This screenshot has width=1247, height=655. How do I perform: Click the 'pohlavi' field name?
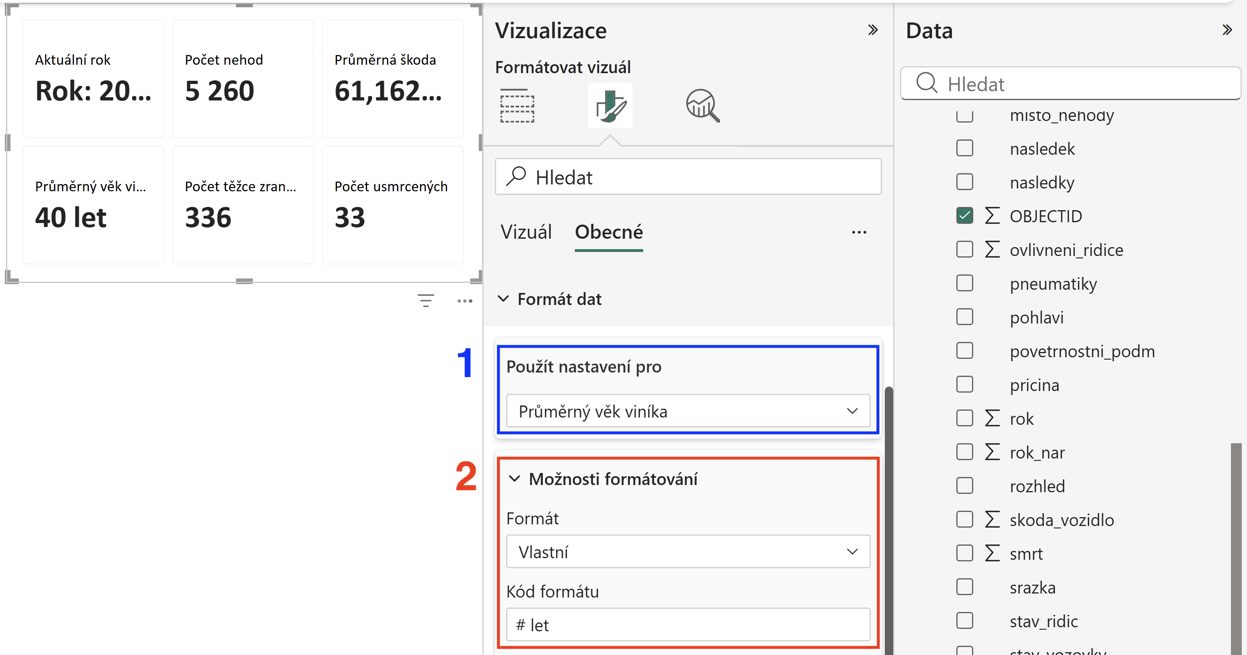[1036, 317]
